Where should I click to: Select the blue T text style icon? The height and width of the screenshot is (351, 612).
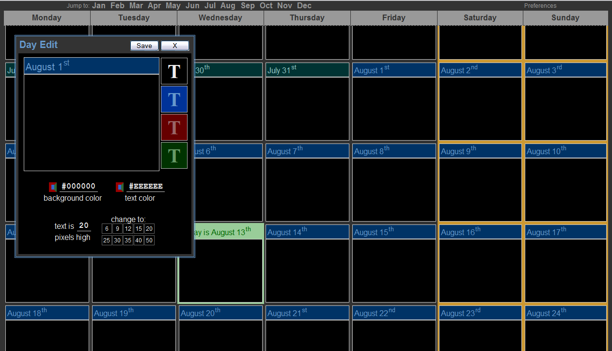[174, 99]
